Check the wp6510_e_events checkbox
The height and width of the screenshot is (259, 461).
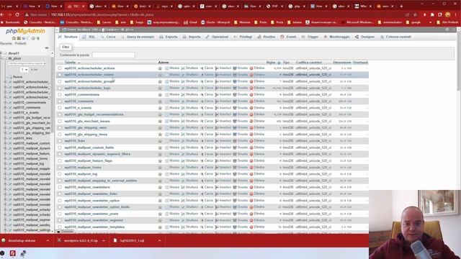point(60,108)
